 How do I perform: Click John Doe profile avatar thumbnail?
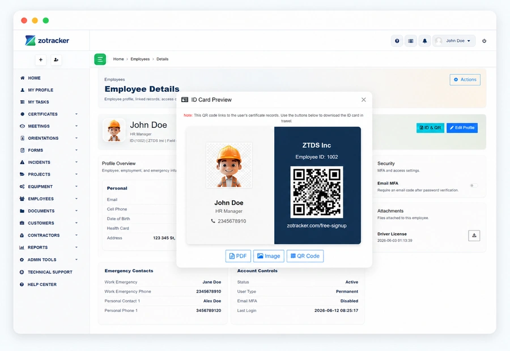[x=114, y=130]
